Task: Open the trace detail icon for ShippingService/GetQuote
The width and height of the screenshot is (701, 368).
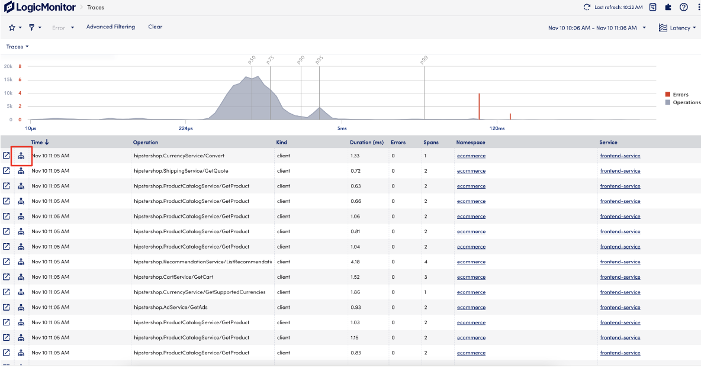Action: (7, 170)
